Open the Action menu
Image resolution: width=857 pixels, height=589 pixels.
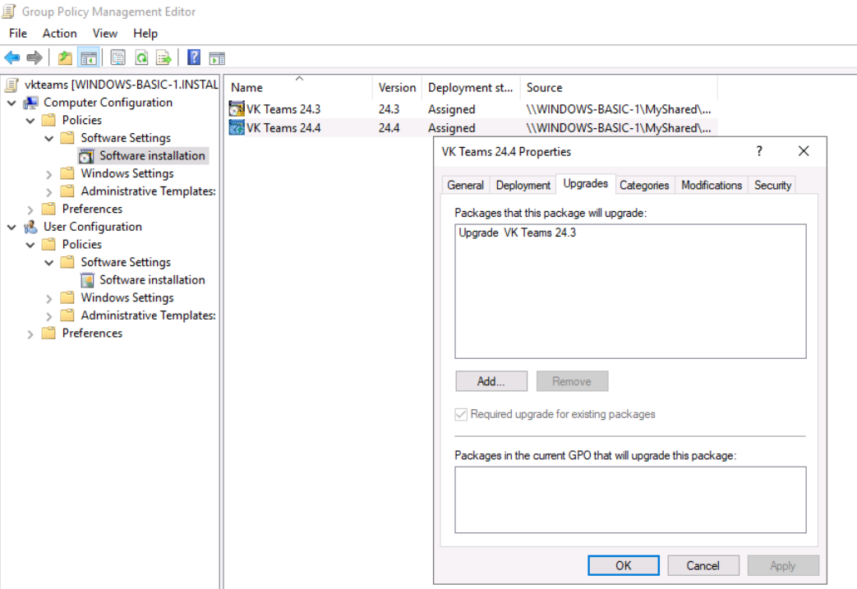pyautogui.click(x=59, y=34)
